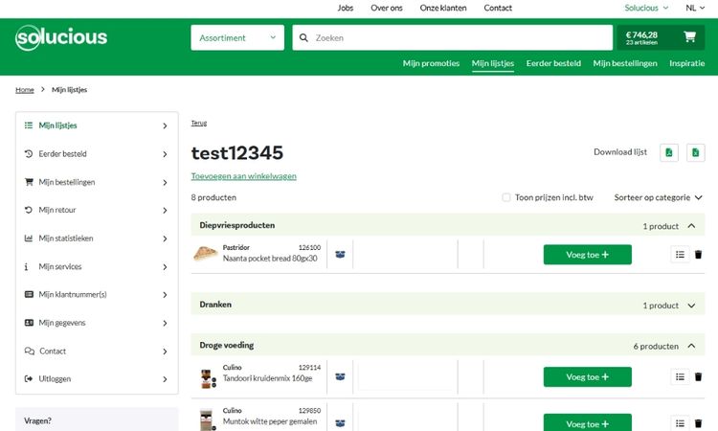
Task: Collapse the Diepvriesproducten section
Action: (692, 226)
